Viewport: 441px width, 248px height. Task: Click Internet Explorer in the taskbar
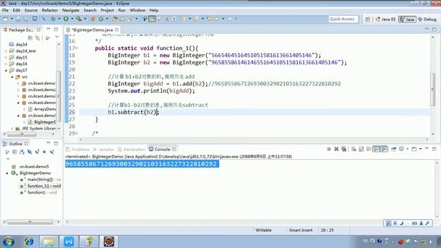pos(29,242)
